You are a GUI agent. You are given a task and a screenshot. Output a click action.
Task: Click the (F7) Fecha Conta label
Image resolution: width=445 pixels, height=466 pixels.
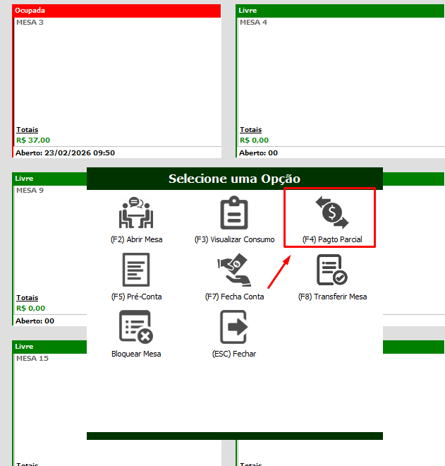pyautogui.click(x=235, y=297)
